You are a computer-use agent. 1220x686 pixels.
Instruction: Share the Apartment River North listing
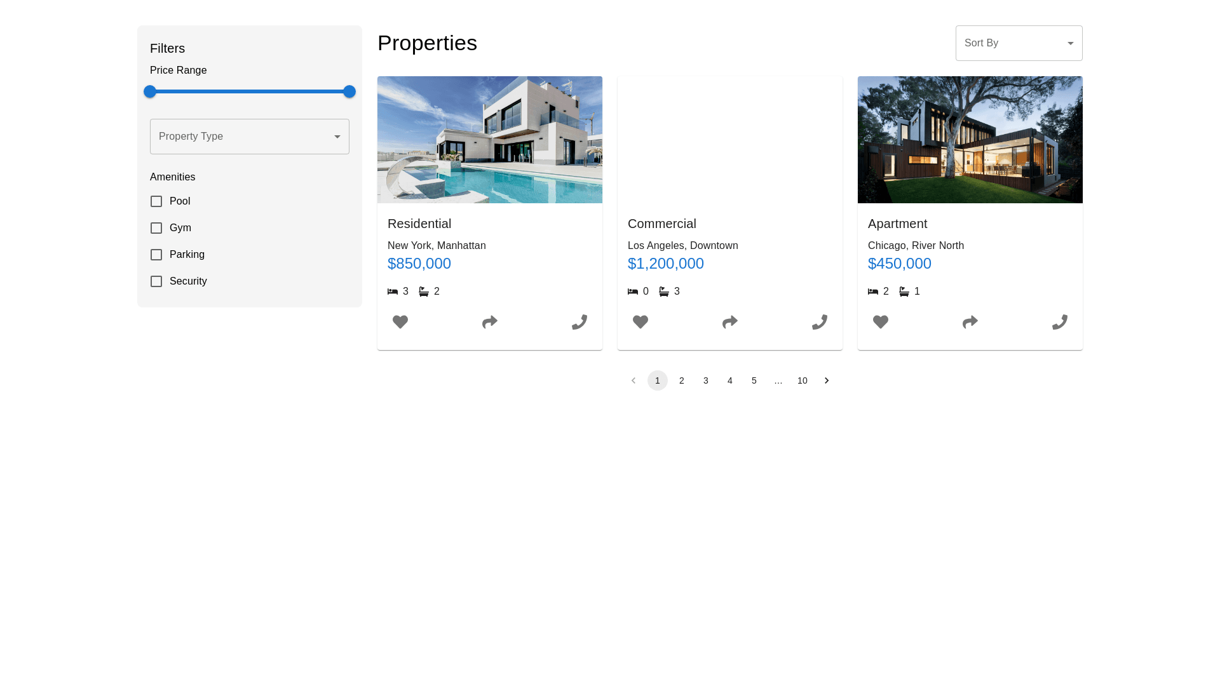point(970,322)
